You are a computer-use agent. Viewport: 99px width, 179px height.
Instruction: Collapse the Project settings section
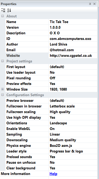click(x=2, y=61)
